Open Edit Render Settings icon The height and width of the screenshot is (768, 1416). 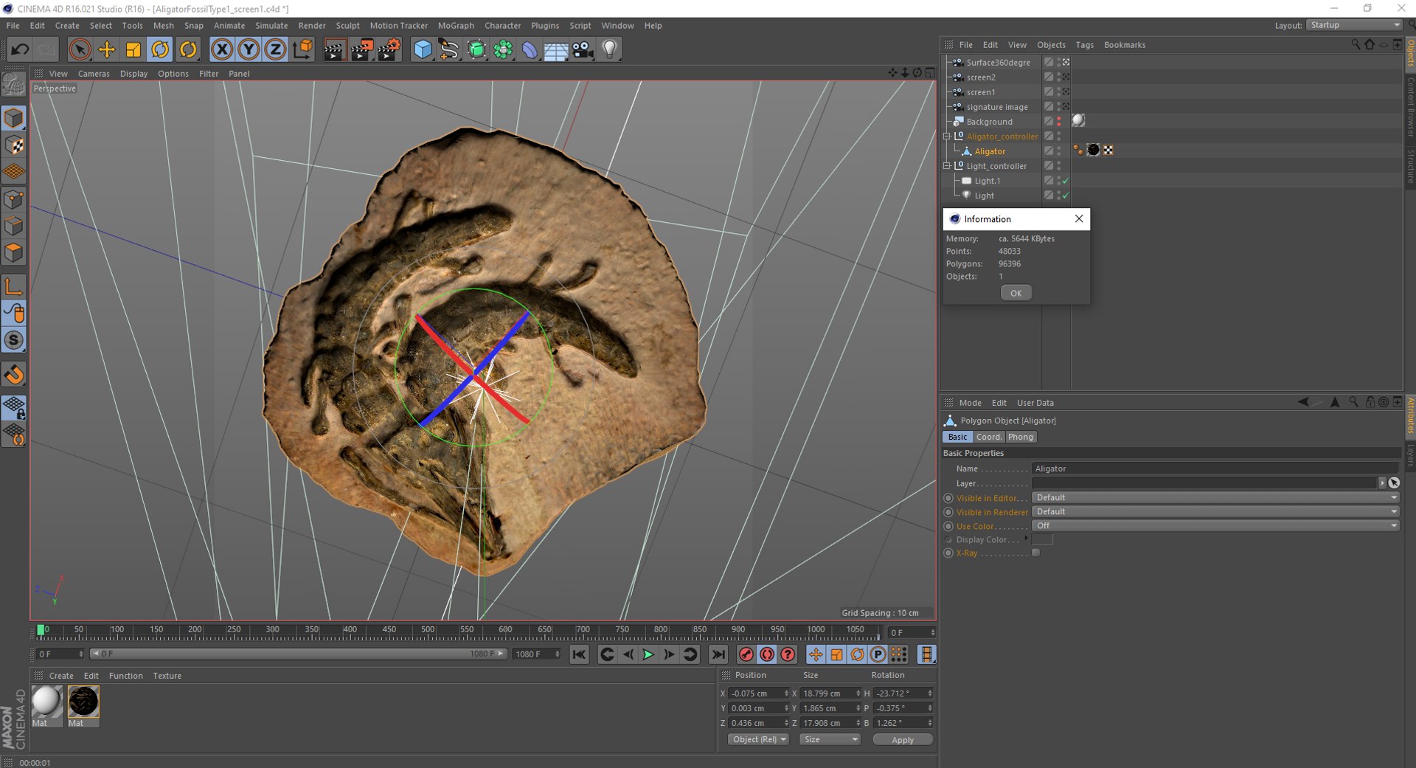click(389, 49)
